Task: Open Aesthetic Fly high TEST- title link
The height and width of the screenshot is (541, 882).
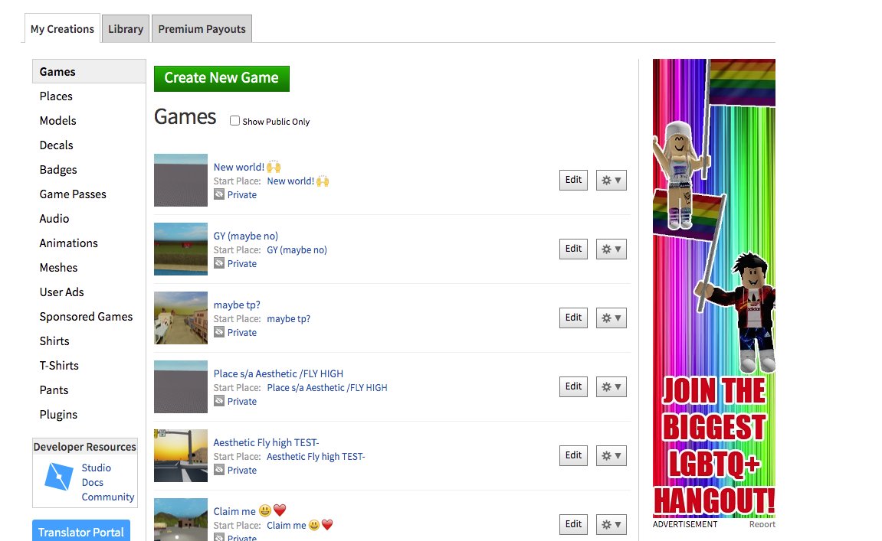Action: pos(266,443)
